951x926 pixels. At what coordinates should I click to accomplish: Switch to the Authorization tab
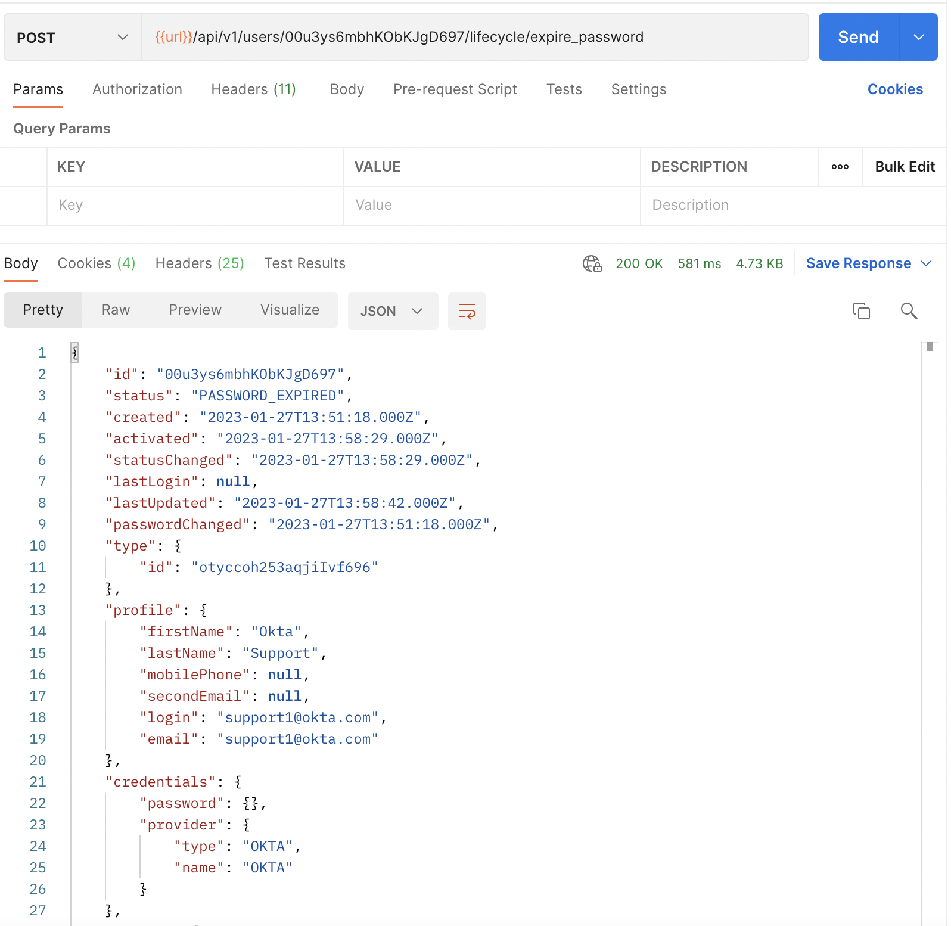coord(137,89)
